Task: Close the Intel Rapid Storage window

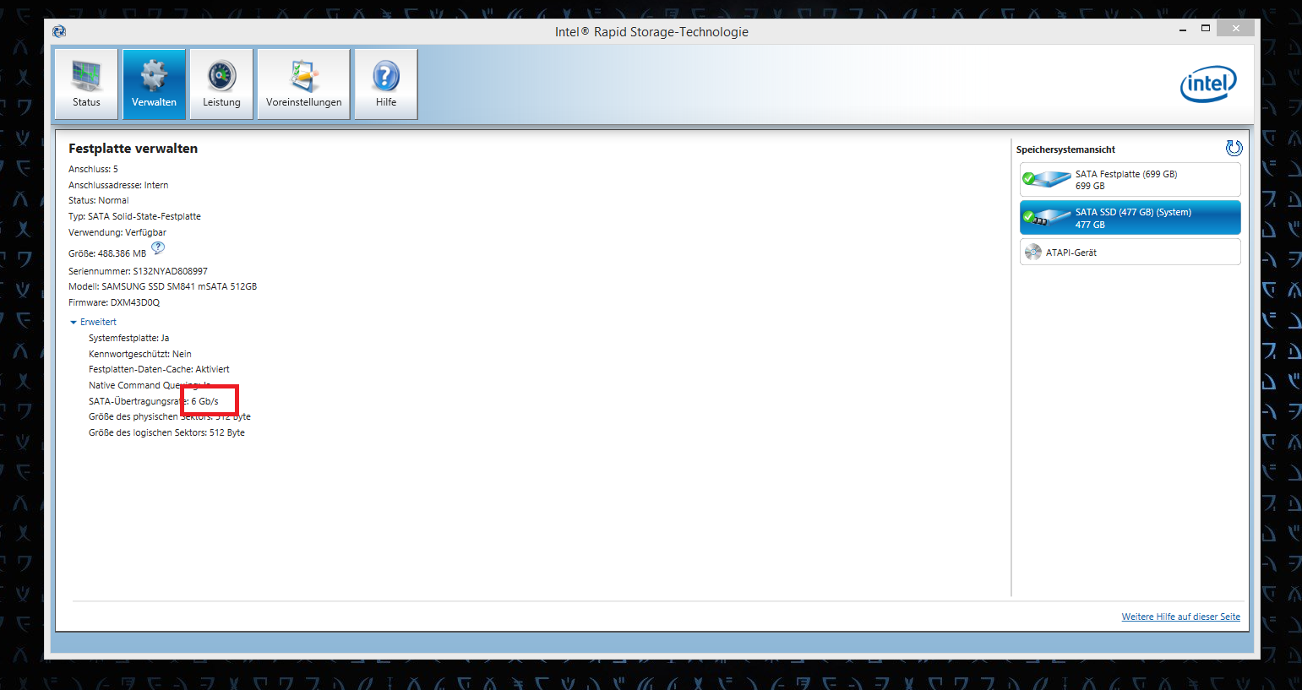Action: 1235,29
